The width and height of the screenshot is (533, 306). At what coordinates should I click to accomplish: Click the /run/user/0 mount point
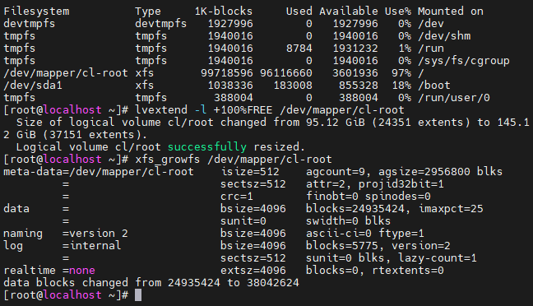(x=454, y=98)
